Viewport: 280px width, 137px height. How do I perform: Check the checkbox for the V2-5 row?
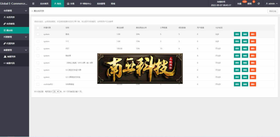[38, 77]
